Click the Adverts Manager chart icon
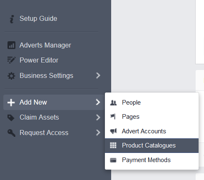The image size is (204, 180). coord(11,45)
